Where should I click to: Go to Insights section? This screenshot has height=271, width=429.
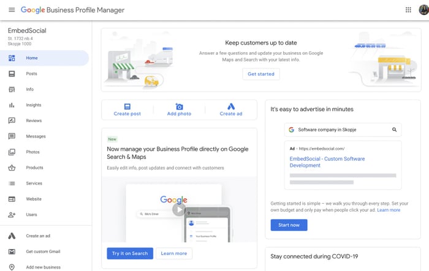(34, 105)
